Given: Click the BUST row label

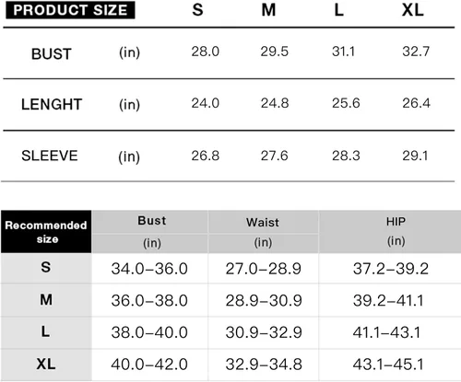Looking at the screenshot, I should (52, 54).
